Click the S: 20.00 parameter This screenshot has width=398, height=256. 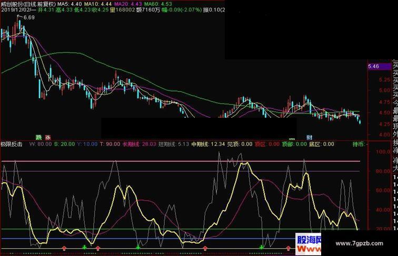[x=64, y=144]
